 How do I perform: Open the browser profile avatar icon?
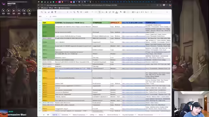click(x=170, y=5)
